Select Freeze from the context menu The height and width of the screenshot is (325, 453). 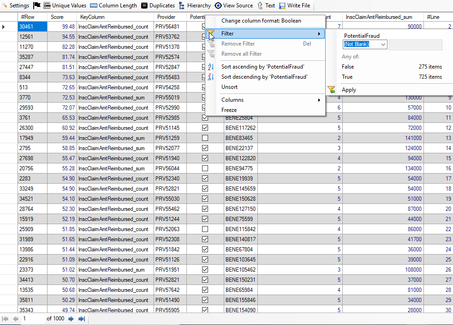229,110
